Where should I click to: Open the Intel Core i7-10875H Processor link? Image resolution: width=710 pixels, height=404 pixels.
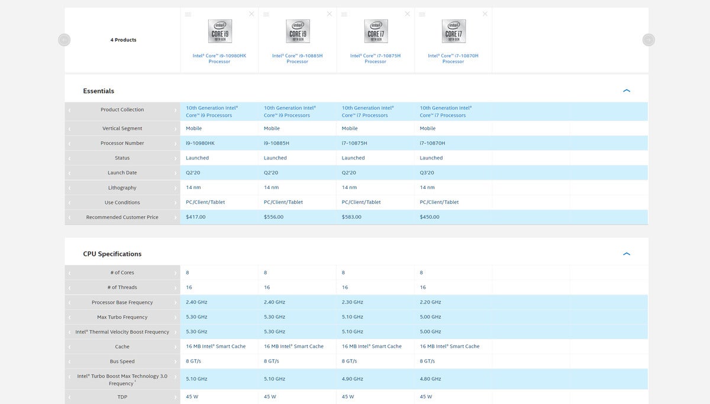pos(376,58)
